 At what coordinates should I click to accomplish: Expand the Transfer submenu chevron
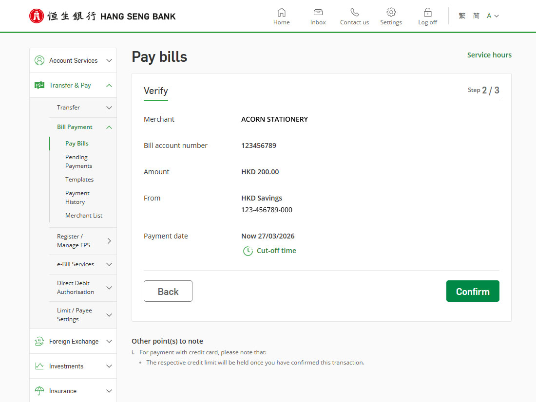109,108
